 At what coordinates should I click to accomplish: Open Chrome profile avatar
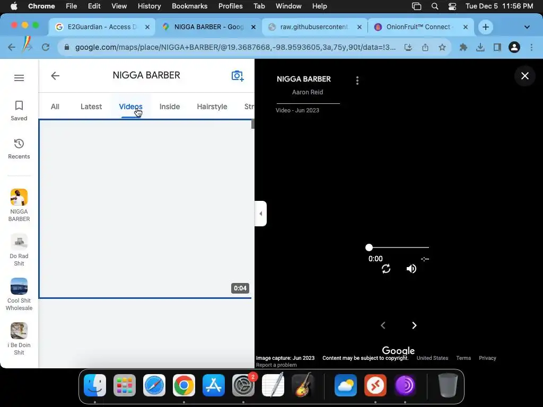[x=514, y=47]
